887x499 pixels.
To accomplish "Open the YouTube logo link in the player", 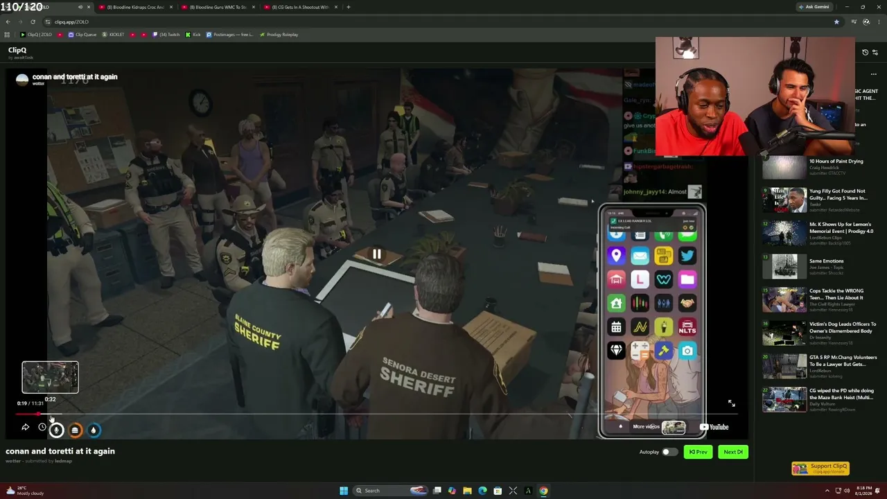I will pyautogui.click(x=714, y=427).
